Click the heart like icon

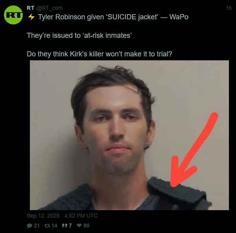pyautogui.click(x=79, y=226)
